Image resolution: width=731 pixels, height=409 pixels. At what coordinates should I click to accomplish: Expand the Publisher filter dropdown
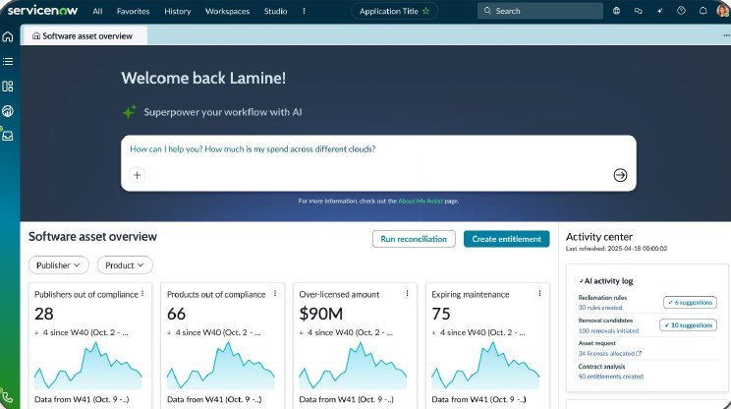point(58,264)
